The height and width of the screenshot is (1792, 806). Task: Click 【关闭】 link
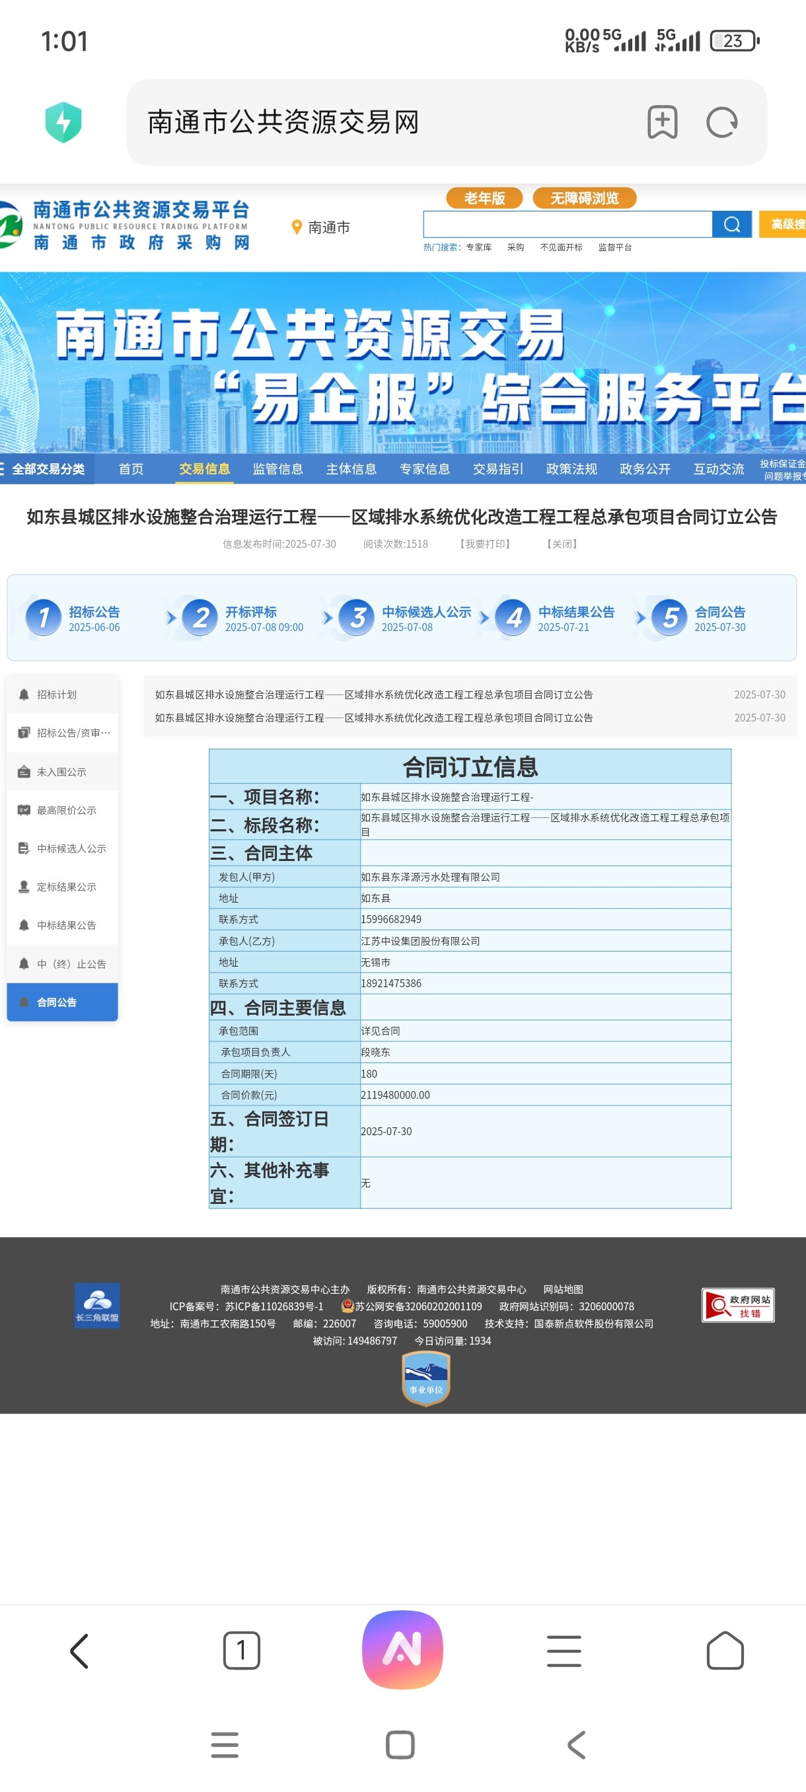(562, 544)
